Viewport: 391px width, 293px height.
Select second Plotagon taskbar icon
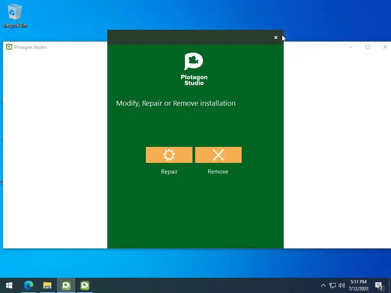[x=85, y=285]
